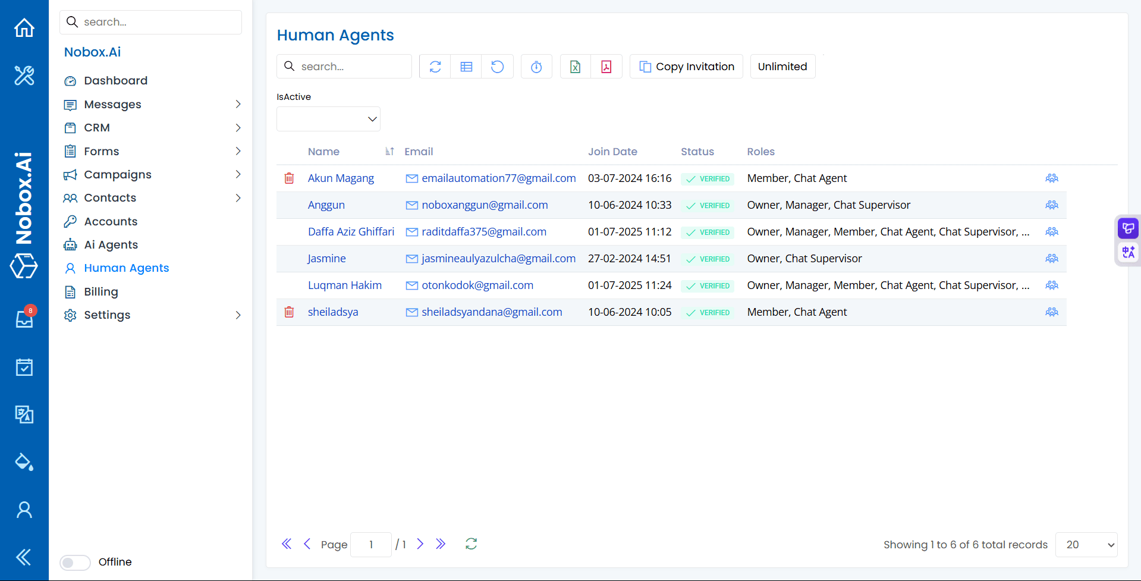Open the roles icon on Anggun's row
This screenshot has height=581, width=1141.
(x=1051, y=205)
